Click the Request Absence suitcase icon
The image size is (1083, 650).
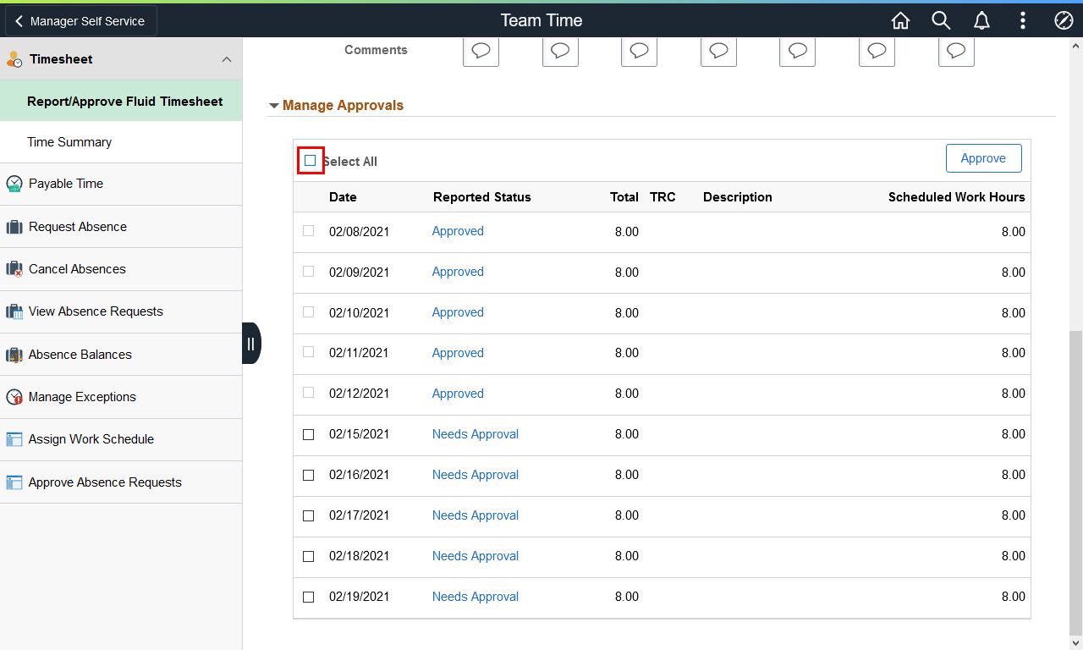pos(14,227)
